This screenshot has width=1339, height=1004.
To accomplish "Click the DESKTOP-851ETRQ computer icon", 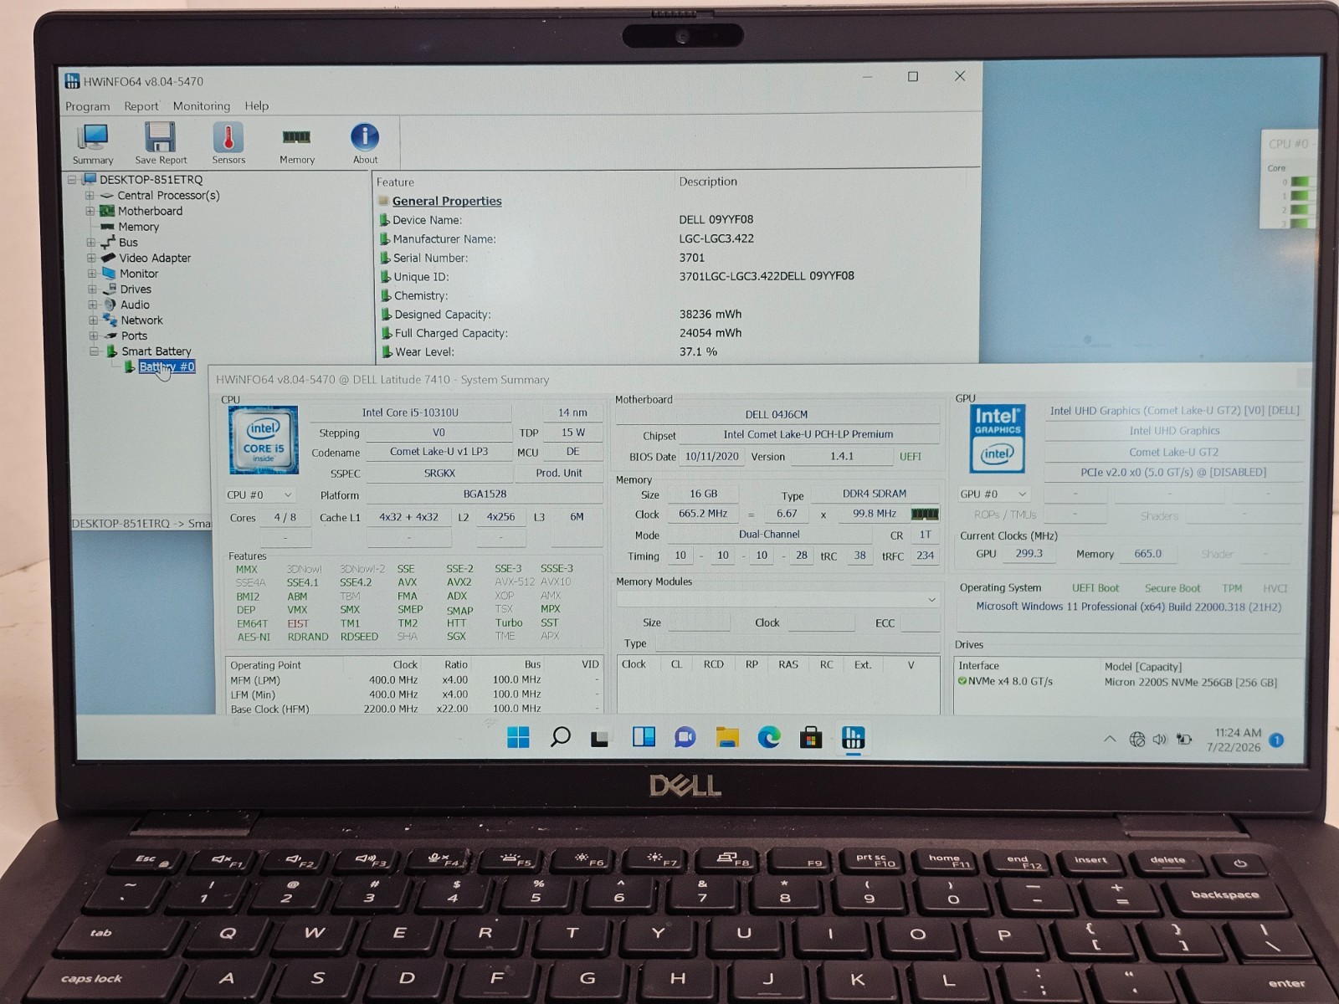I will (x=90, y=179).
